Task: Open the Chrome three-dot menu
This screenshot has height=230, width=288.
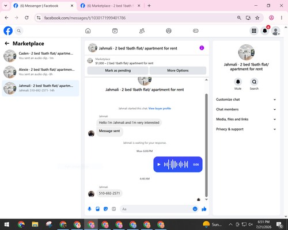Action: [282, 18]
